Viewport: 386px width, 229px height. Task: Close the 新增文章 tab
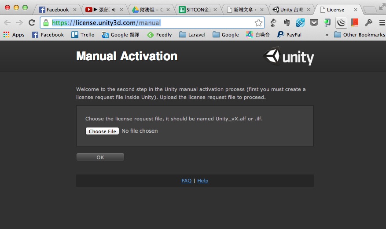click(262, 10)
